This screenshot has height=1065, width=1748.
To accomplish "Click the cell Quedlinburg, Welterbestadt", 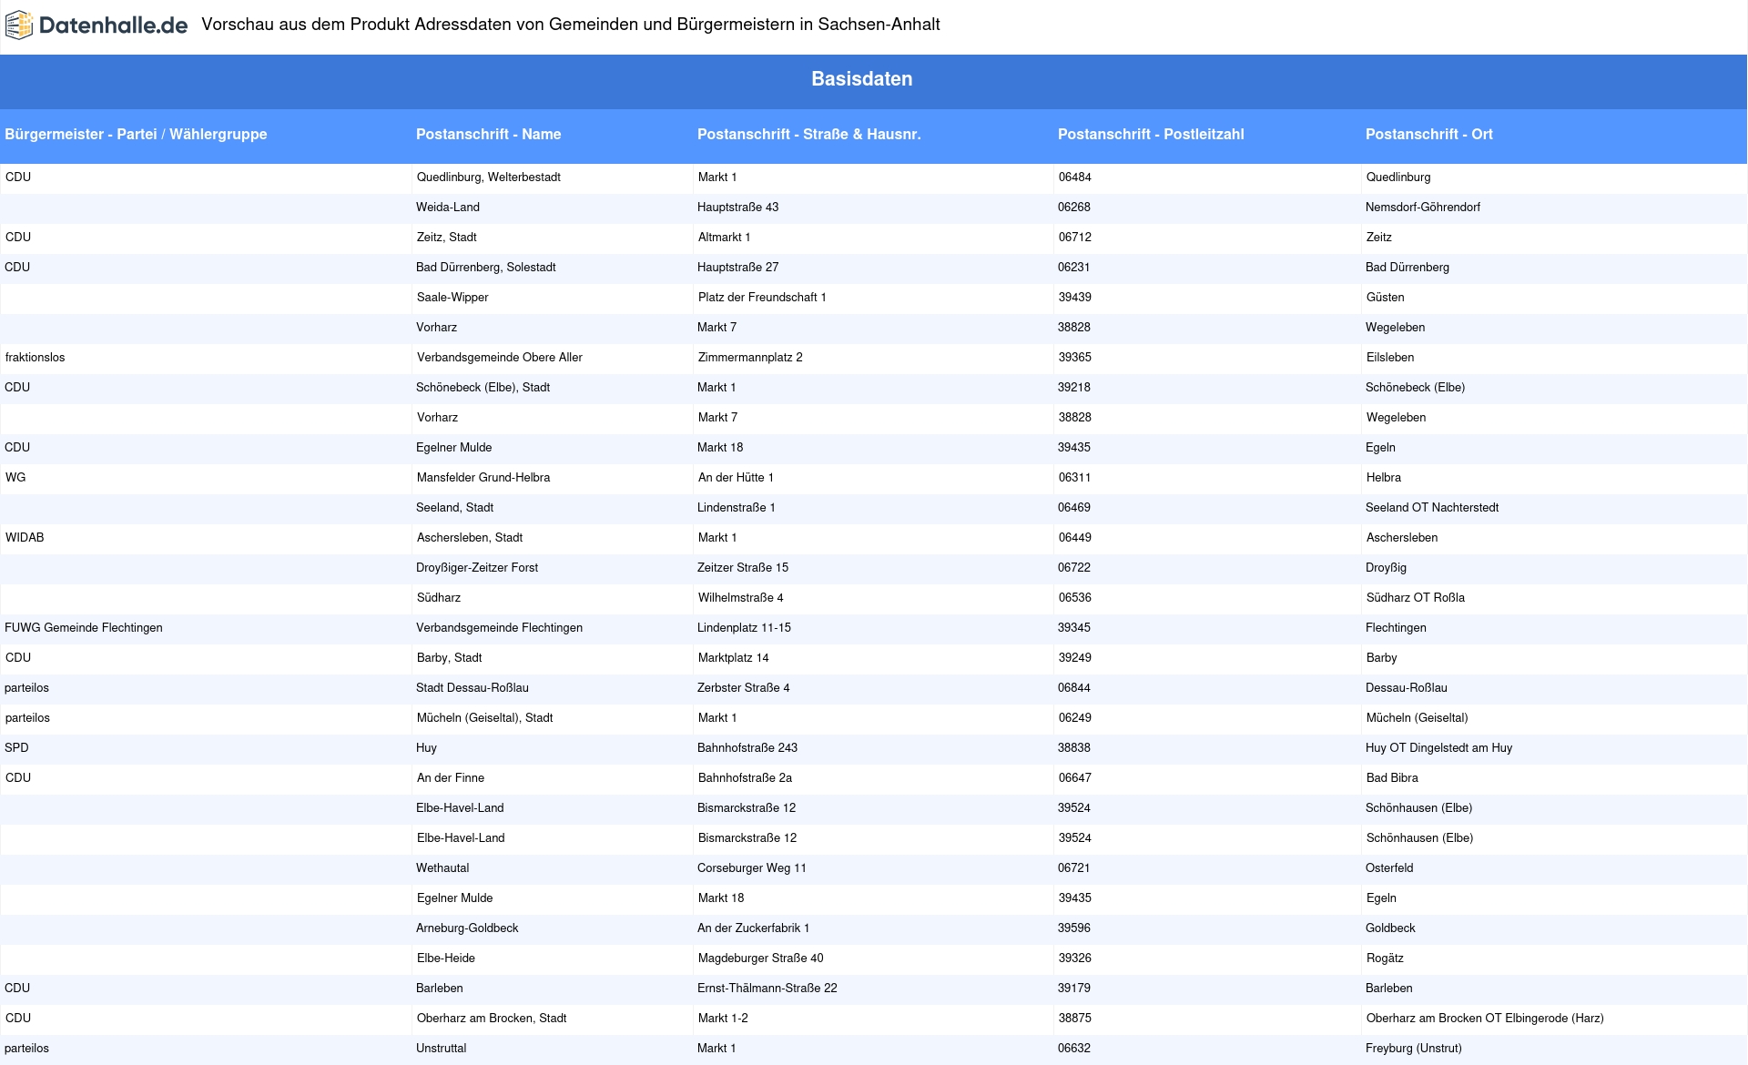I will pyautogui.click(x=488, y=177).
